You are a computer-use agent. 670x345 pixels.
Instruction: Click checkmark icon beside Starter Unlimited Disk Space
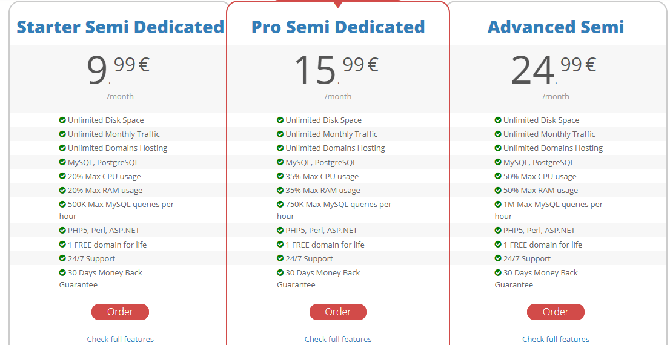coord(62,120)
